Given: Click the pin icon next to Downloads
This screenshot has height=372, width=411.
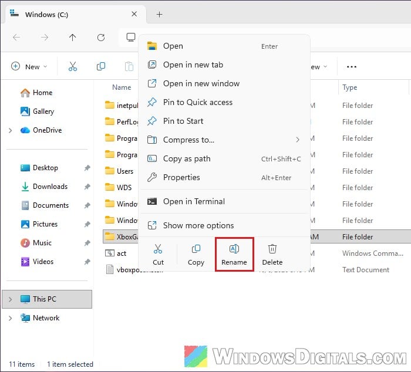Looking at the screenshot, I should click(87, 187).
